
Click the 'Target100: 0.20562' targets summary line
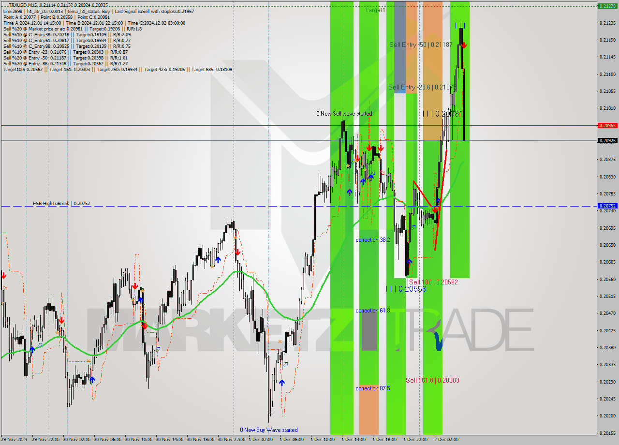pyautogui.click(x=118, y=69)
